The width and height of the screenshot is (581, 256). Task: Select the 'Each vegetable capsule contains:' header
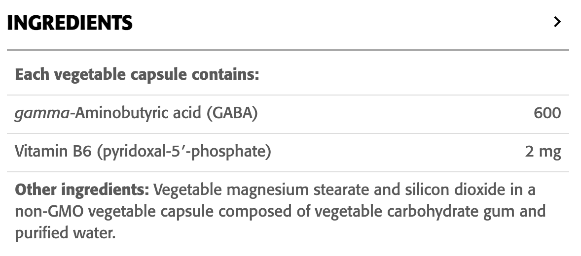[137, 75]
